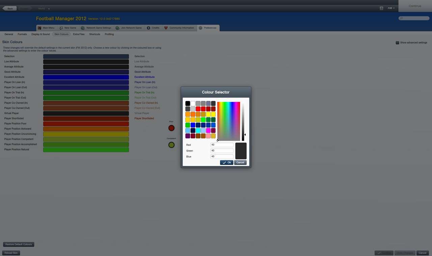Click the Green value input field
This screenshot has width=432, height=256.
point(222,151)
